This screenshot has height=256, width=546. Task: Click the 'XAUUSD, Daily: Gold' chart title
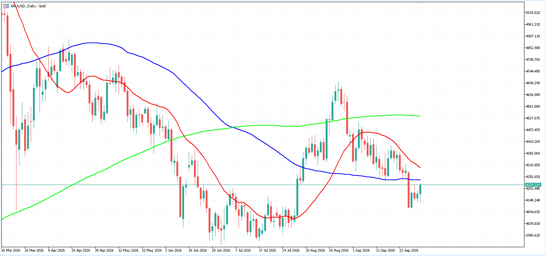pyautogui.click(x=27, y=6)
